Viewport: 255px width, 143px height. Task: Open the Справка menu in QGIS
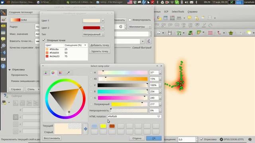click(x=192, y=12)
